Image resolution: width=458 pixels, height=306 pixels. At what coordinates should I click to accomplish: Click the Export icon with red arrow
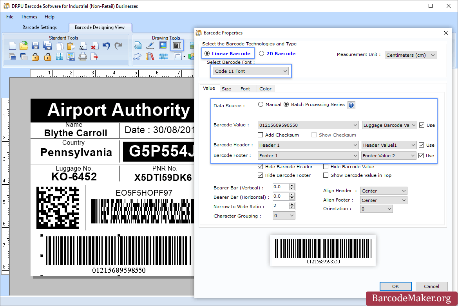coord(94,57)
